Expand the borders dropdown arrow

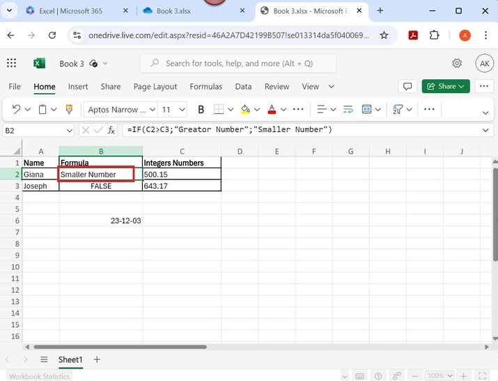pos(231,110)
